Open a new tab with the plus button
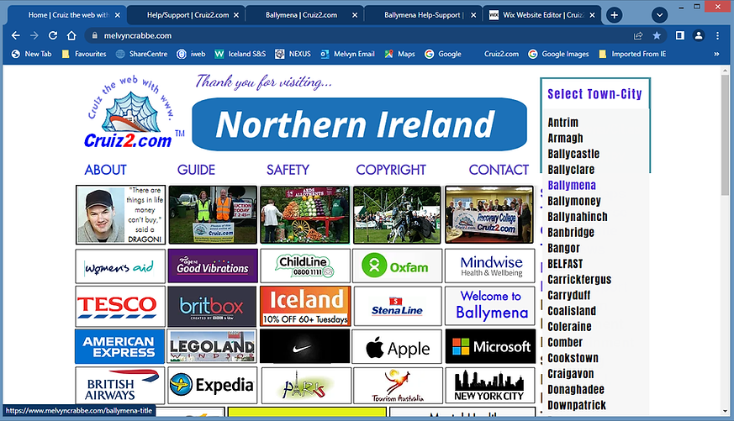This screenshot has height=421, width=734. [x=614, y=15]
